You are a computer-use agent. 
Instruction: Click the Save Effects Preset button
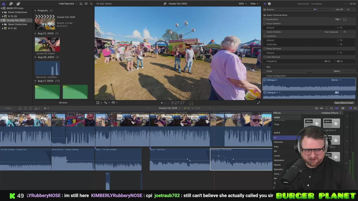[344, 103]
